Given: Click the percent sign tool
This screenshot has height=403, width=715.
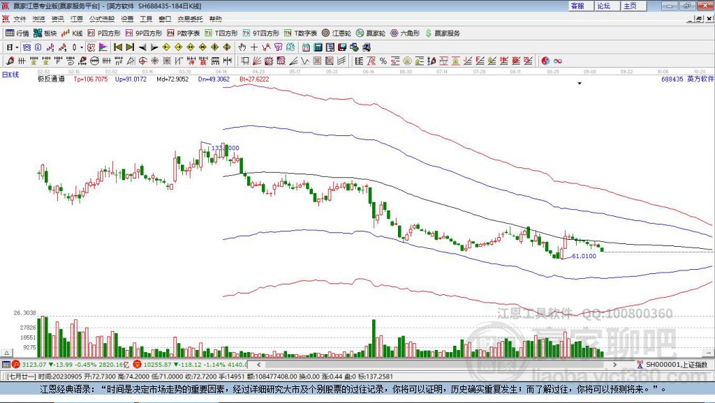Looking at the screenshot, I should [383, 61].
